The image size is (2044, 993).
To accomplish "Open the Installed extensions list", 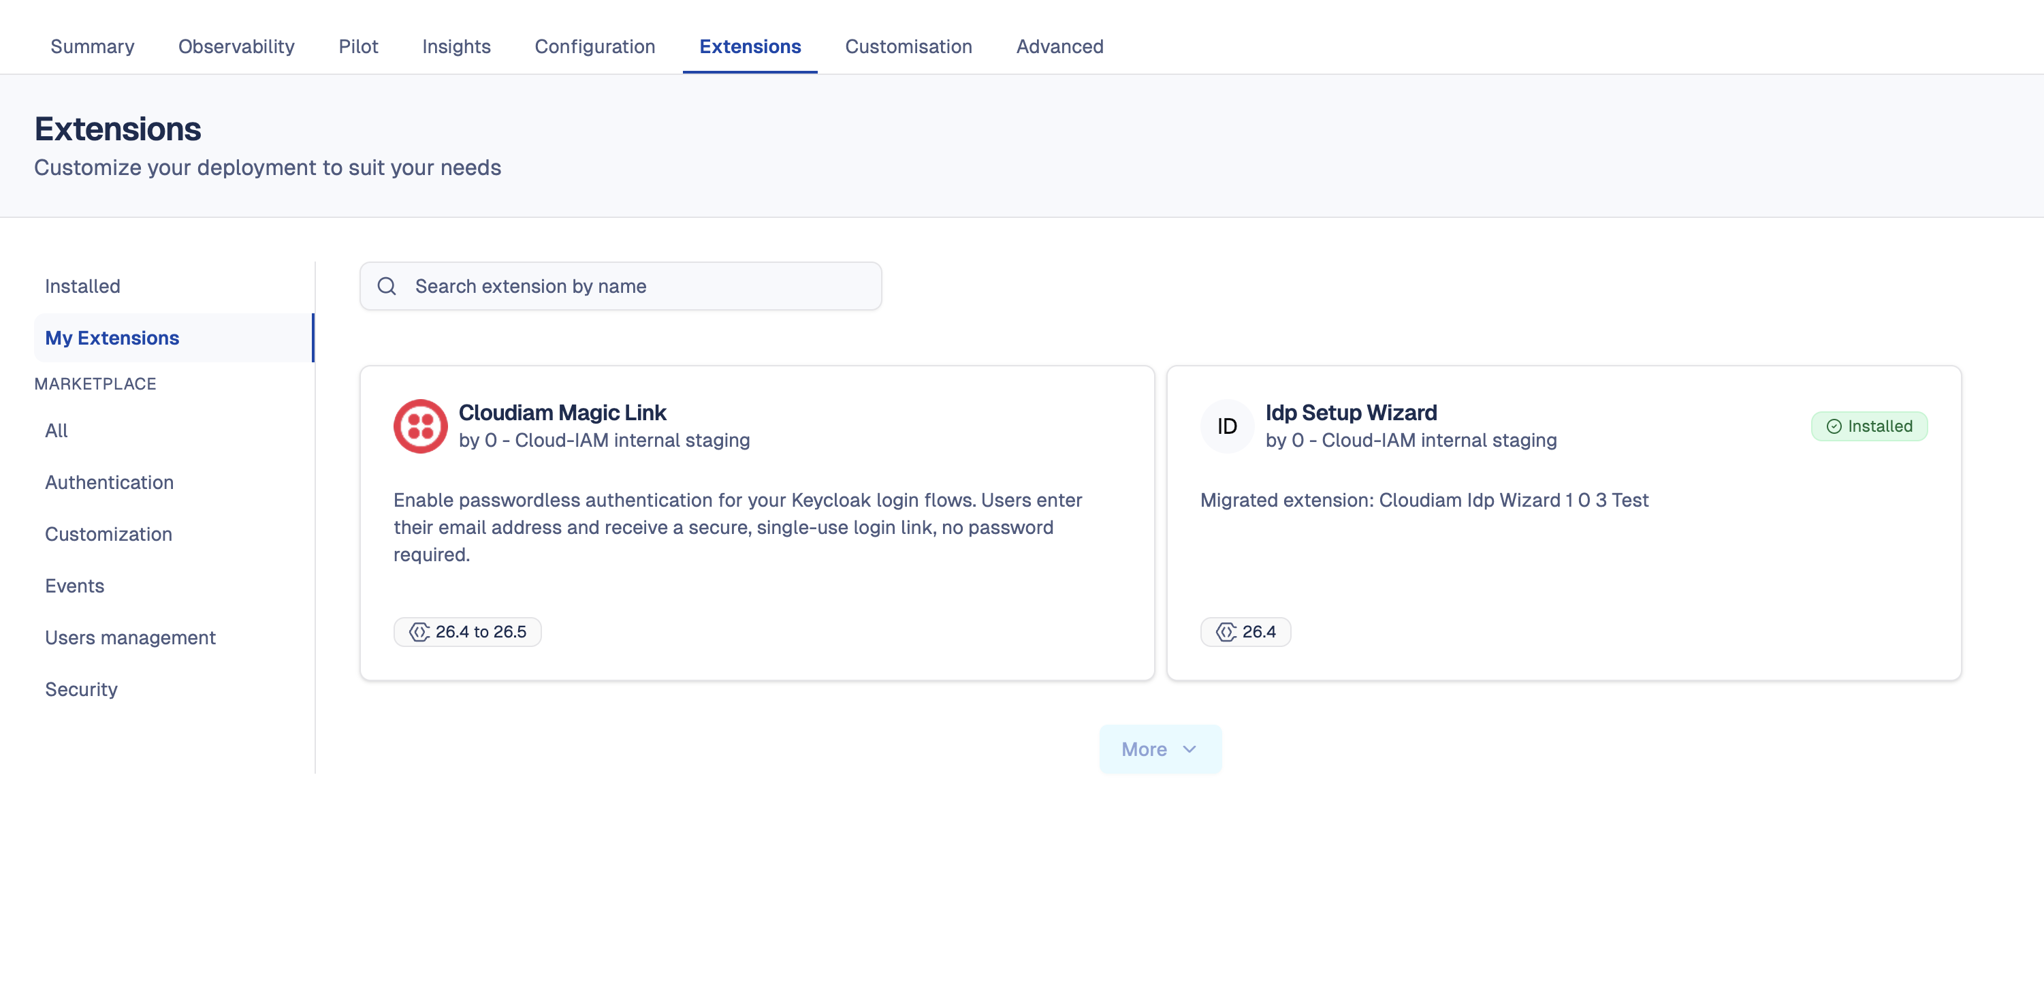I will 82,286.
